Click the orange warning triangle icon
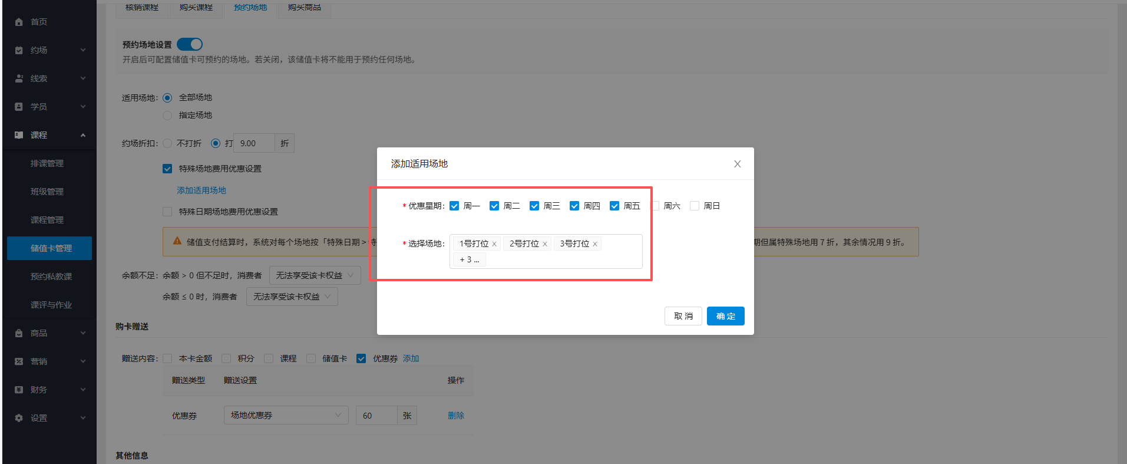This screenshot has width=1127, height=464. 177,241
